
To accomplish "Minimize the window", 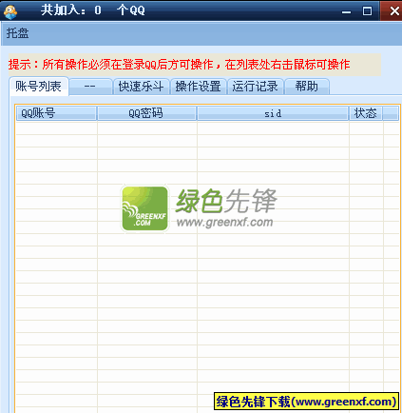I will [346, 11].
